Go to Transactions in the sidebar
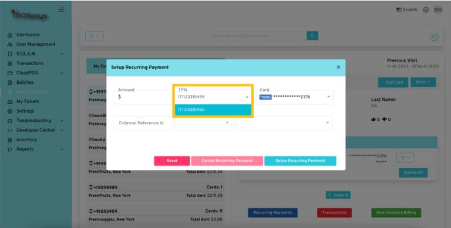 click(30, 63)
